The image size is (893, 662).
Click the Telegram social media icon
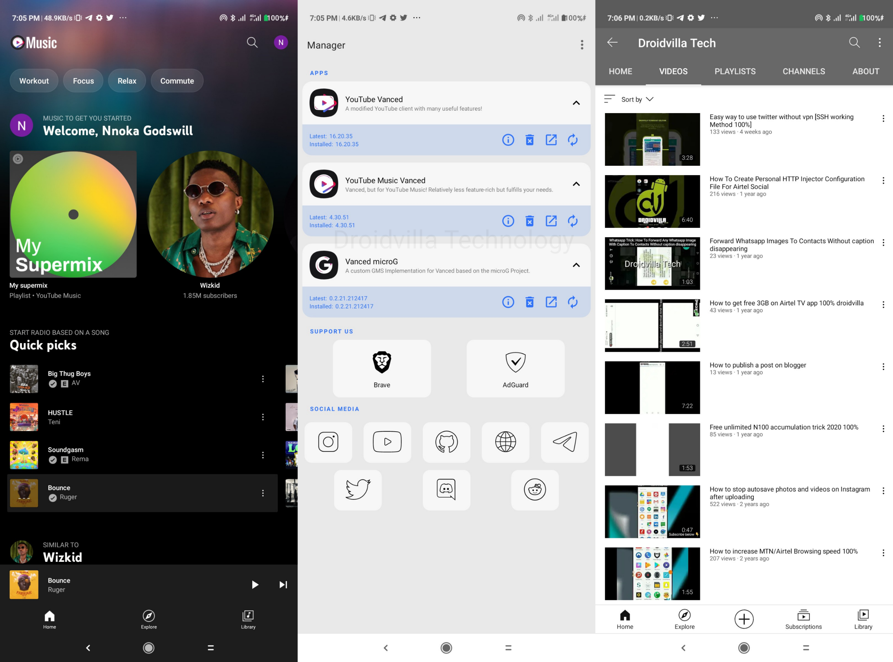coord(565,441)
